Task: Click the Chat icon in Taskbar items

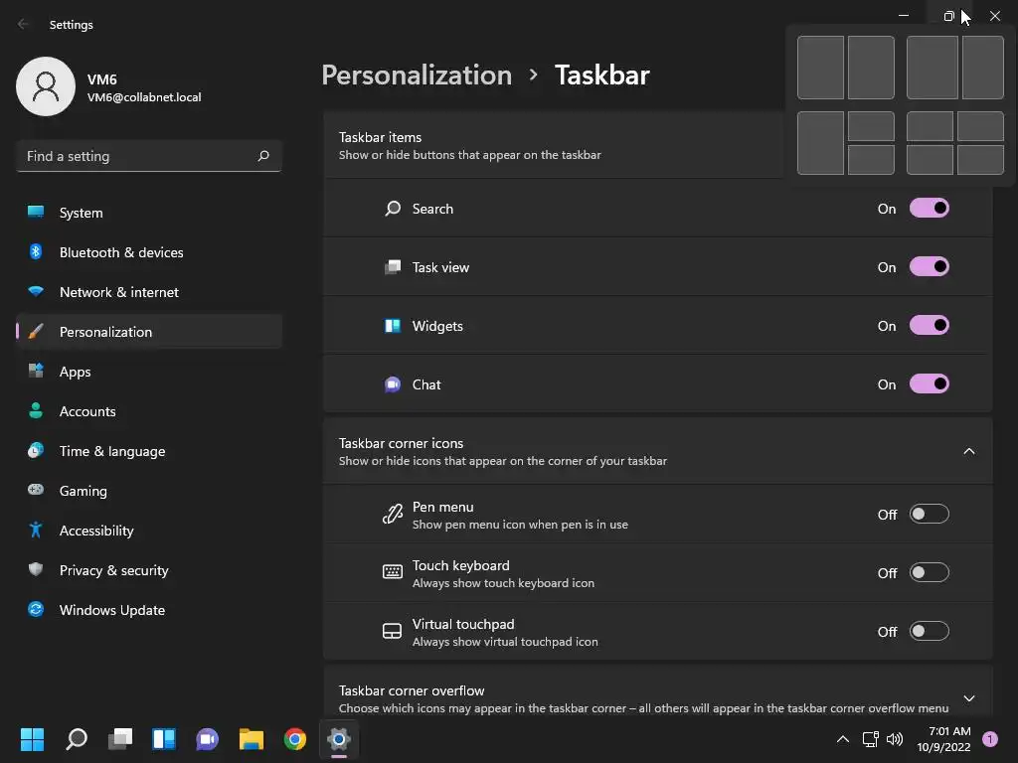Action: coord(393,384)
